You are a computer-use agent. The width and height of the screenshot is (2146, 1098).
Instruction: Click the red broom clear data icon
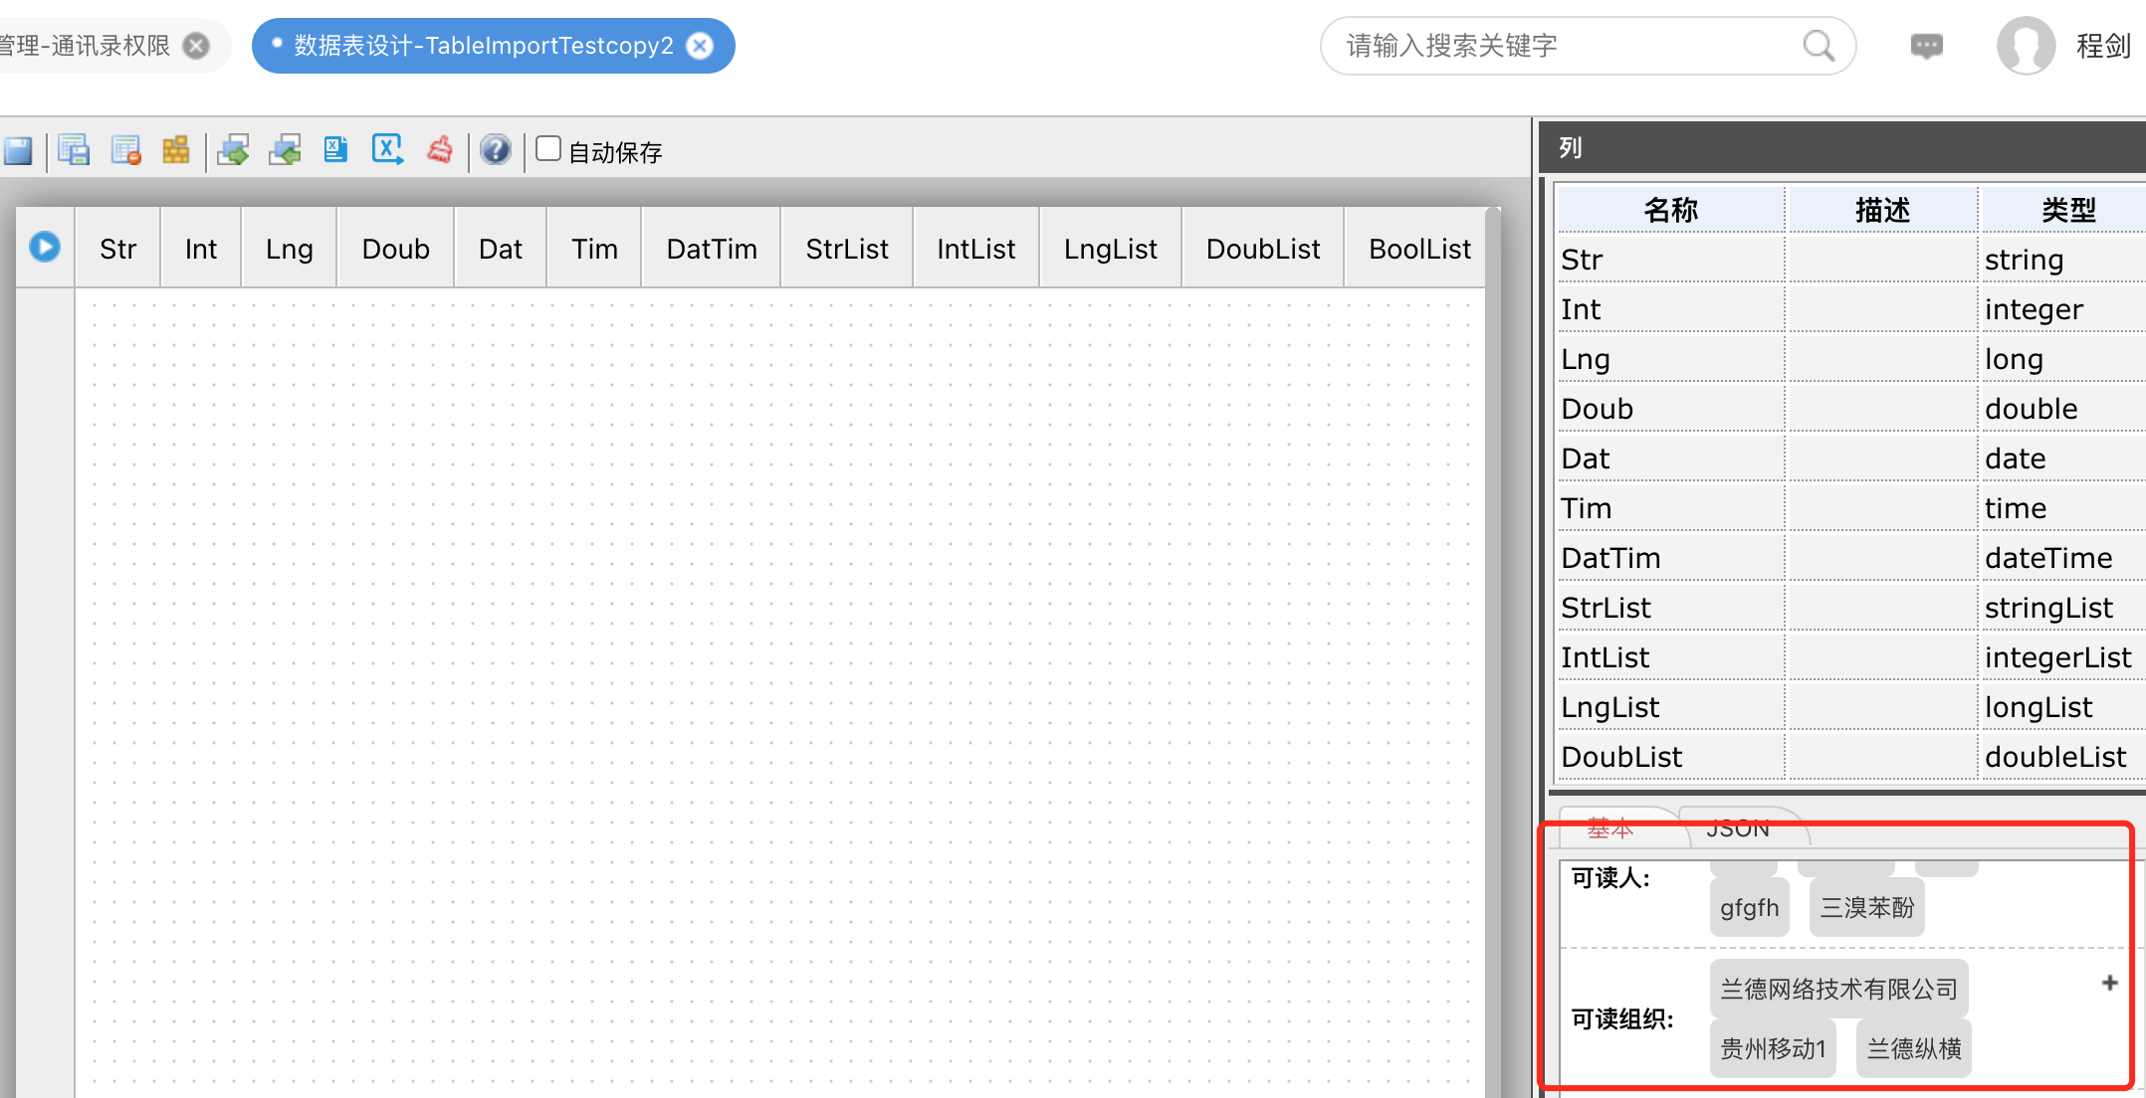coord(440,150)
